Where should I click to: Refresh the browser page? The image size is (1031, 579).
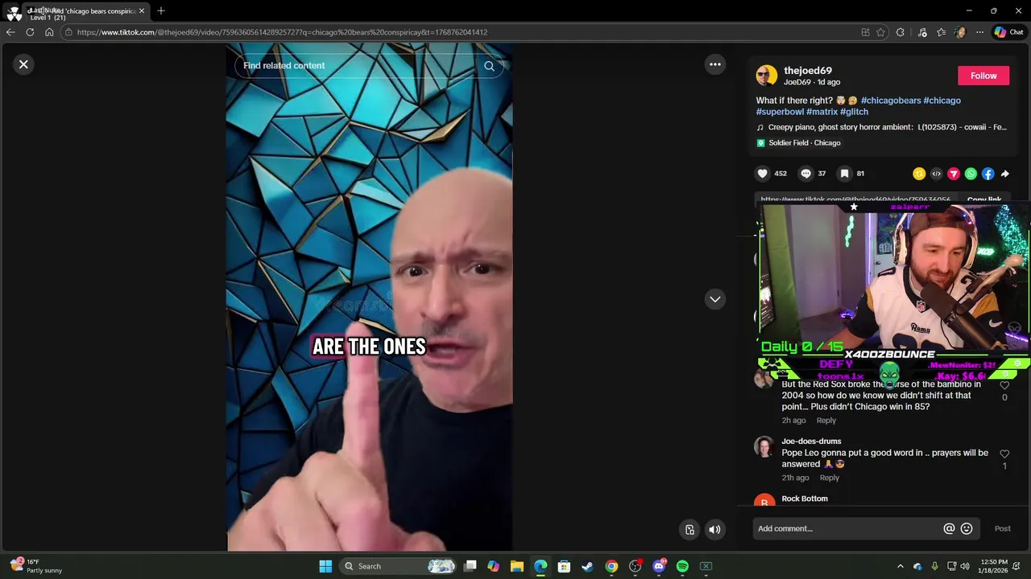30,32
